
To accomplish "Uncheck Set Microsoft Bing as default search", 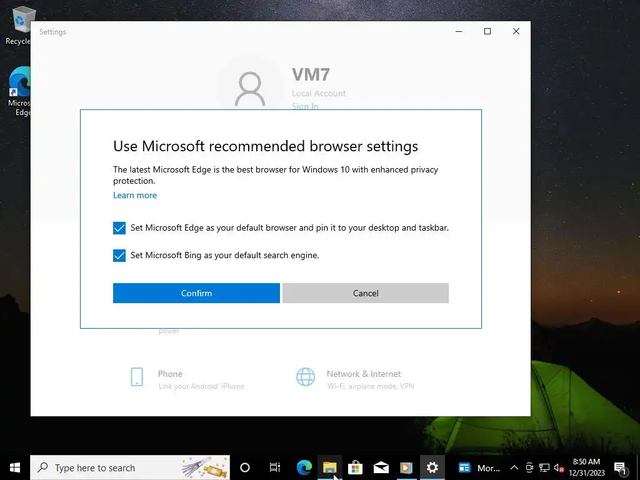I will (119, 256).
